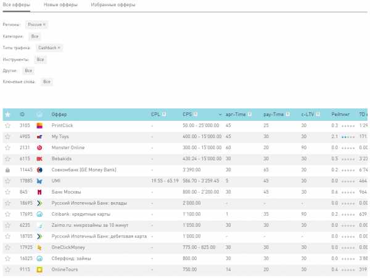Favorite the Сберфонд offer star
The width and height of the screenshot is (370, 278).
point(7,258)
